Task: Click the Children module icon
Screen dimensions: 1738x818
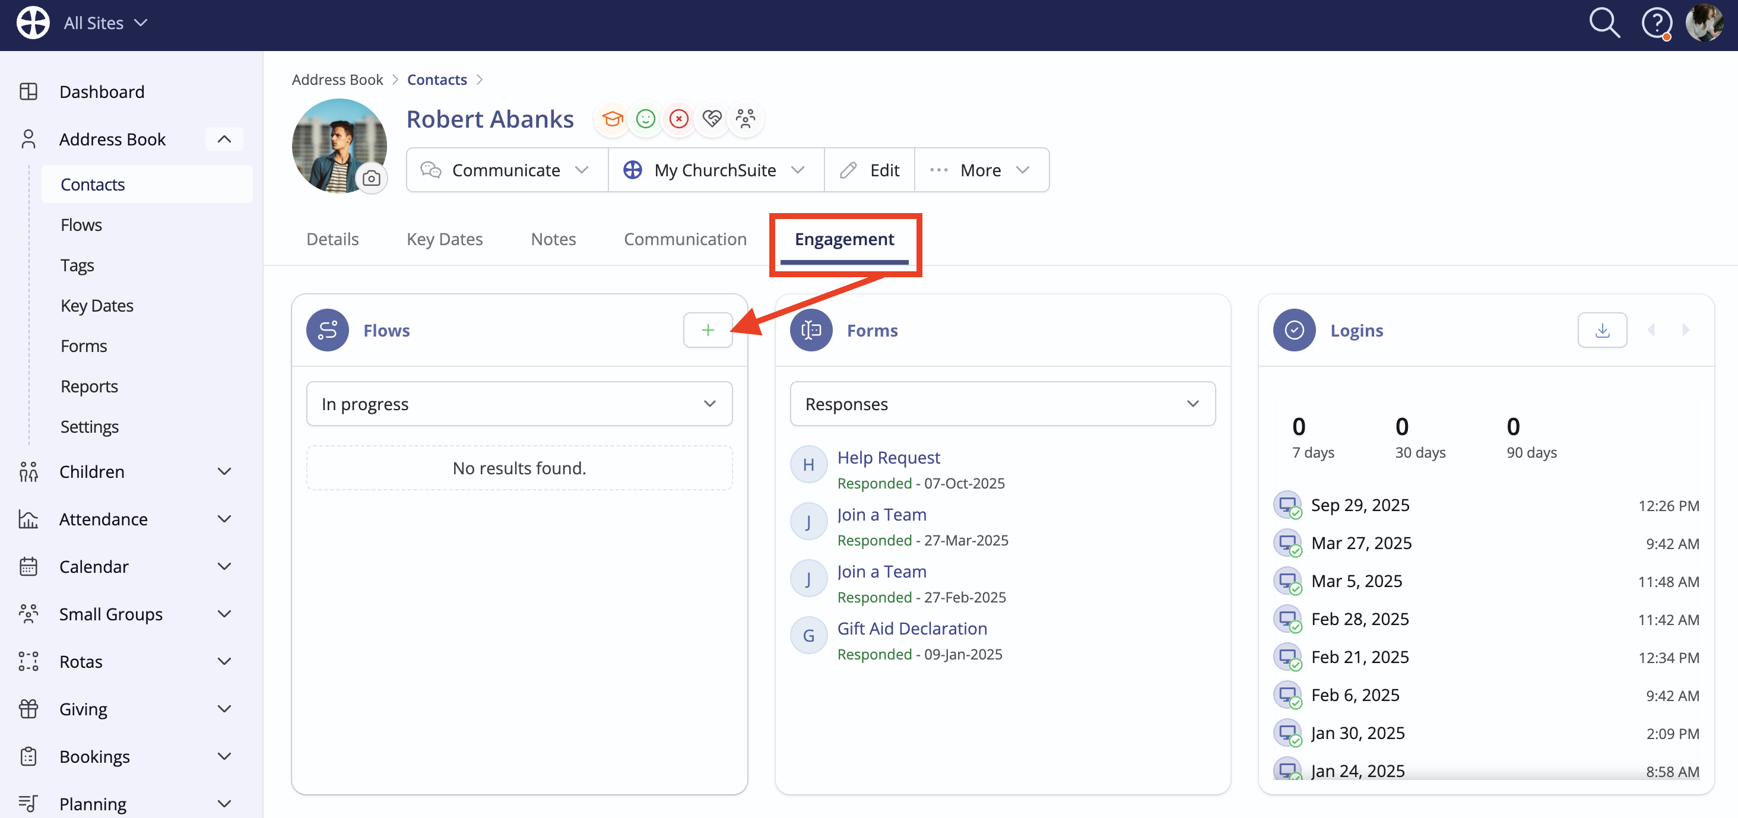Action: pos(28,472)
